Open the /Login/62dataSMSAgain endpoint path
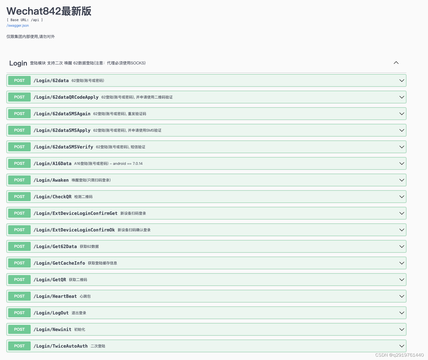Screen dimensions: 428x360 pos(62,114)
